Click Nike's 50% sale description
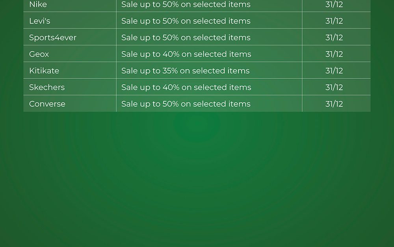This screenshot has height=247, width=394. click(186, 5)
